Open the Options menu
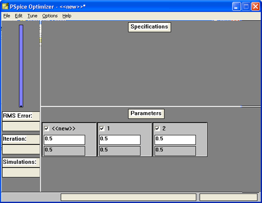This screenshot has width=262, height=203. (x=50, y=16)
